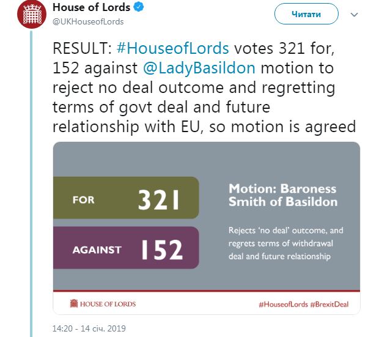Click the #BrexitDeal tag in image footer

tap(331, 304)
